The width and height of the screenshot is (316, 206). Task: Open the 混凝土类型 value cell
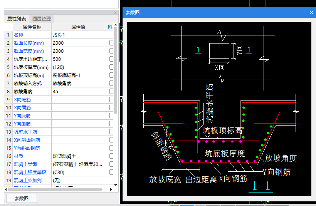click(x=78, y=164)
